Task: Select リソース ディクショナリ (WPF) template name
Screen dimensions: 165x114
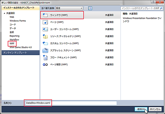Action: point(65,36)
